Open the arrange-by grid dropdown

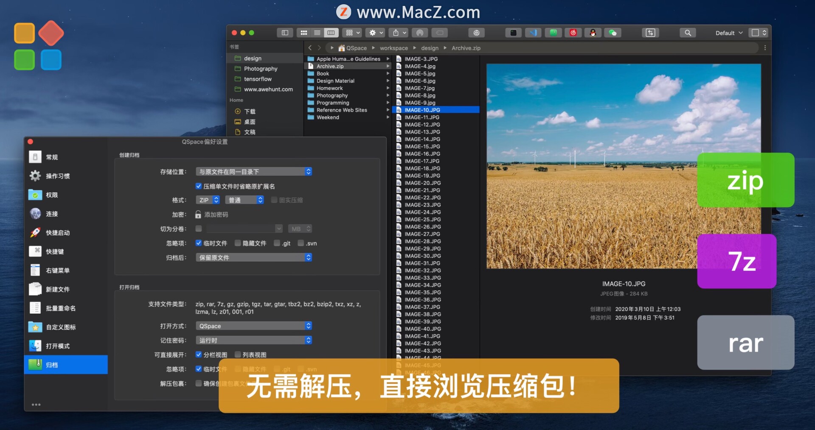pos(353,33)
